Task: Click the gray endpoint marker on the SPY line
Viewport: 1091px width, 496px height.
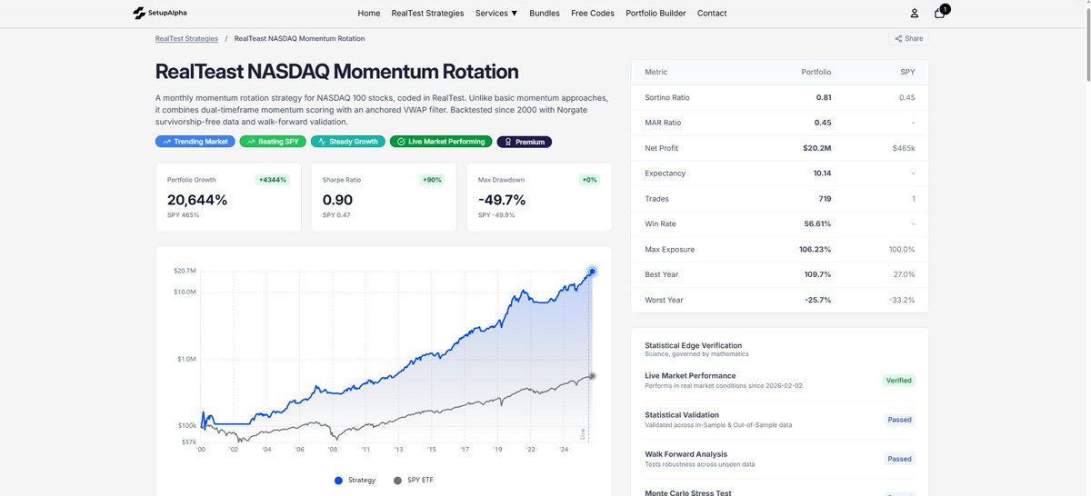Action: click(x=592, y=375)
